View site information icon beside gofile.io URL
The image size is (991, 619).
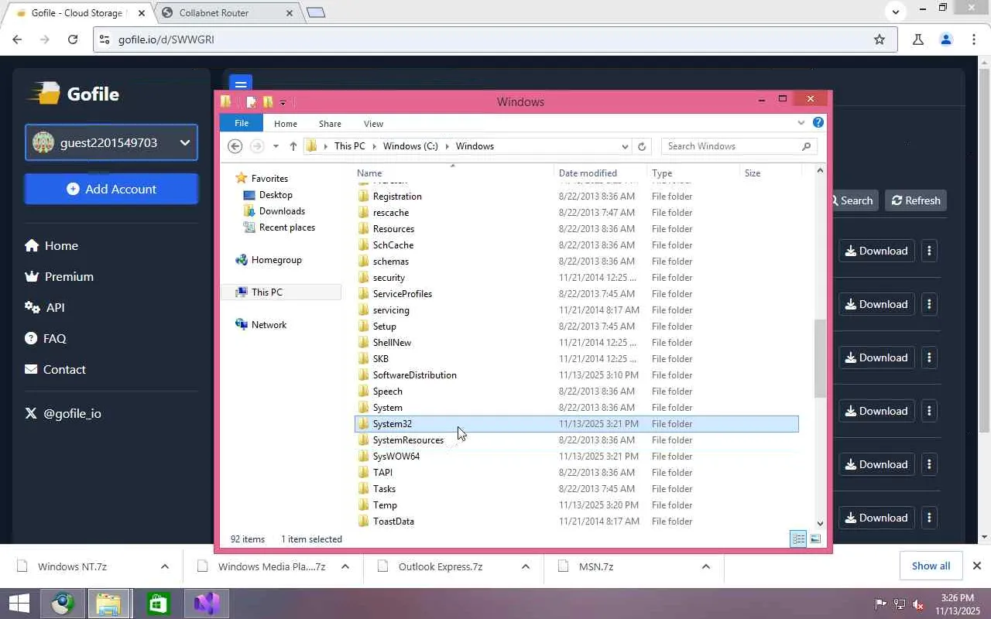tap(105, 39)
